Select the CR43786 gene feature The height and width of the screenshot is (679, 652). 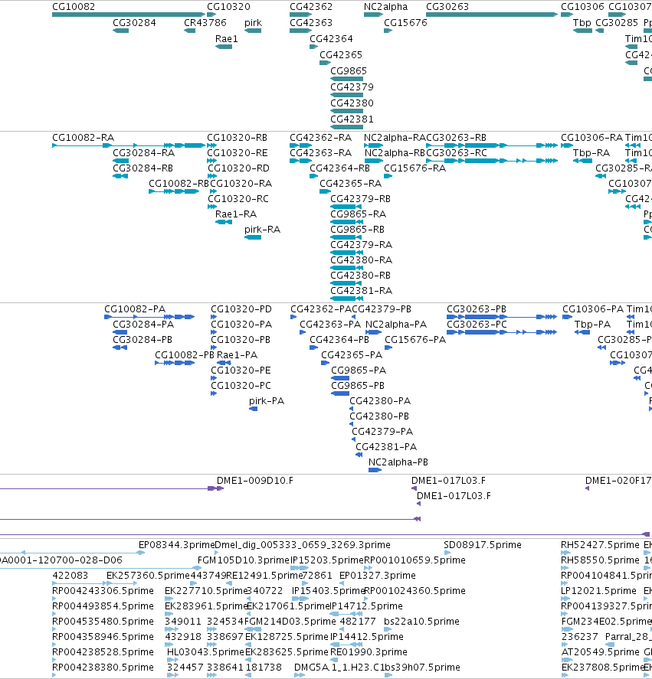tap(189, 31)
